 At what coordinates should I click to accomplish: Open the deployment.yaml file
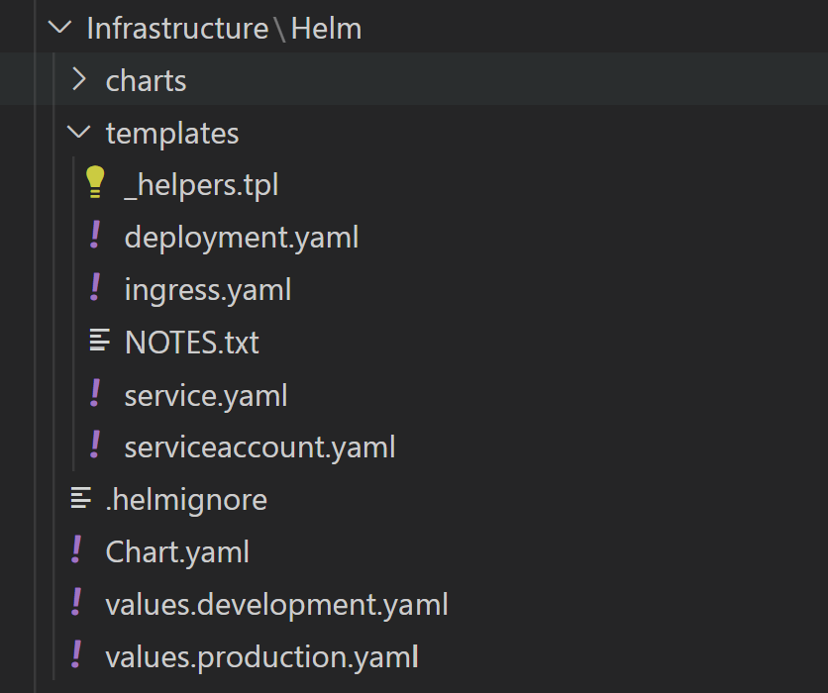point(241,238)
